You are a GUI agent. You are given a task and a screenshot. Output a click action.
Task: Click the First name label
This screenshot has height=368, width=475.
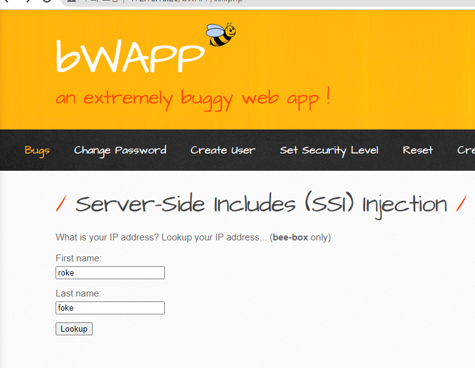78,258
